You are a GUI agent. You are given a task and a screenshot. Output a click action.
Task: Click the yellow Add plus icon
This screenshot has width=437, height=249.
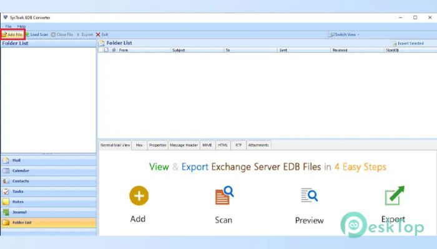pos(139,195)
